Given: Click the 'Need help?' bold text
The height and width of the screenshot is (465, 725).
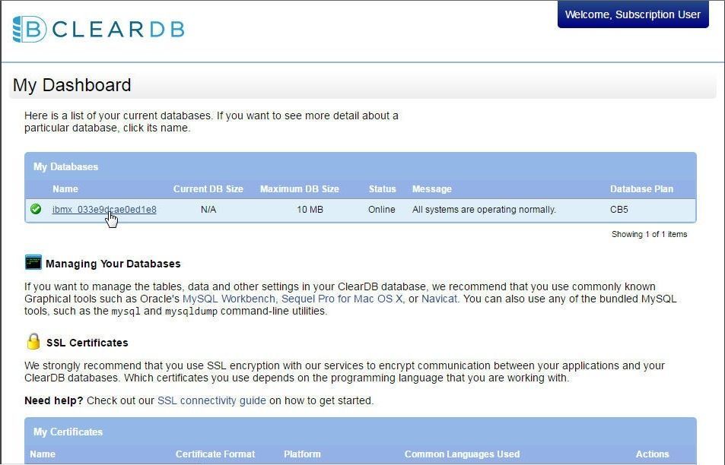Looking at the screenshot, I should [x=54, y=400].
